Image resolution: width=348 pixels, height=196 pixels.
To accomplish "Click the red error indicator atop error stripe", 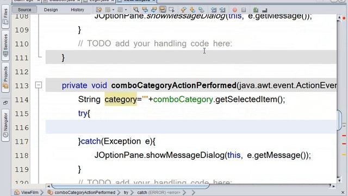I will 344,18.
